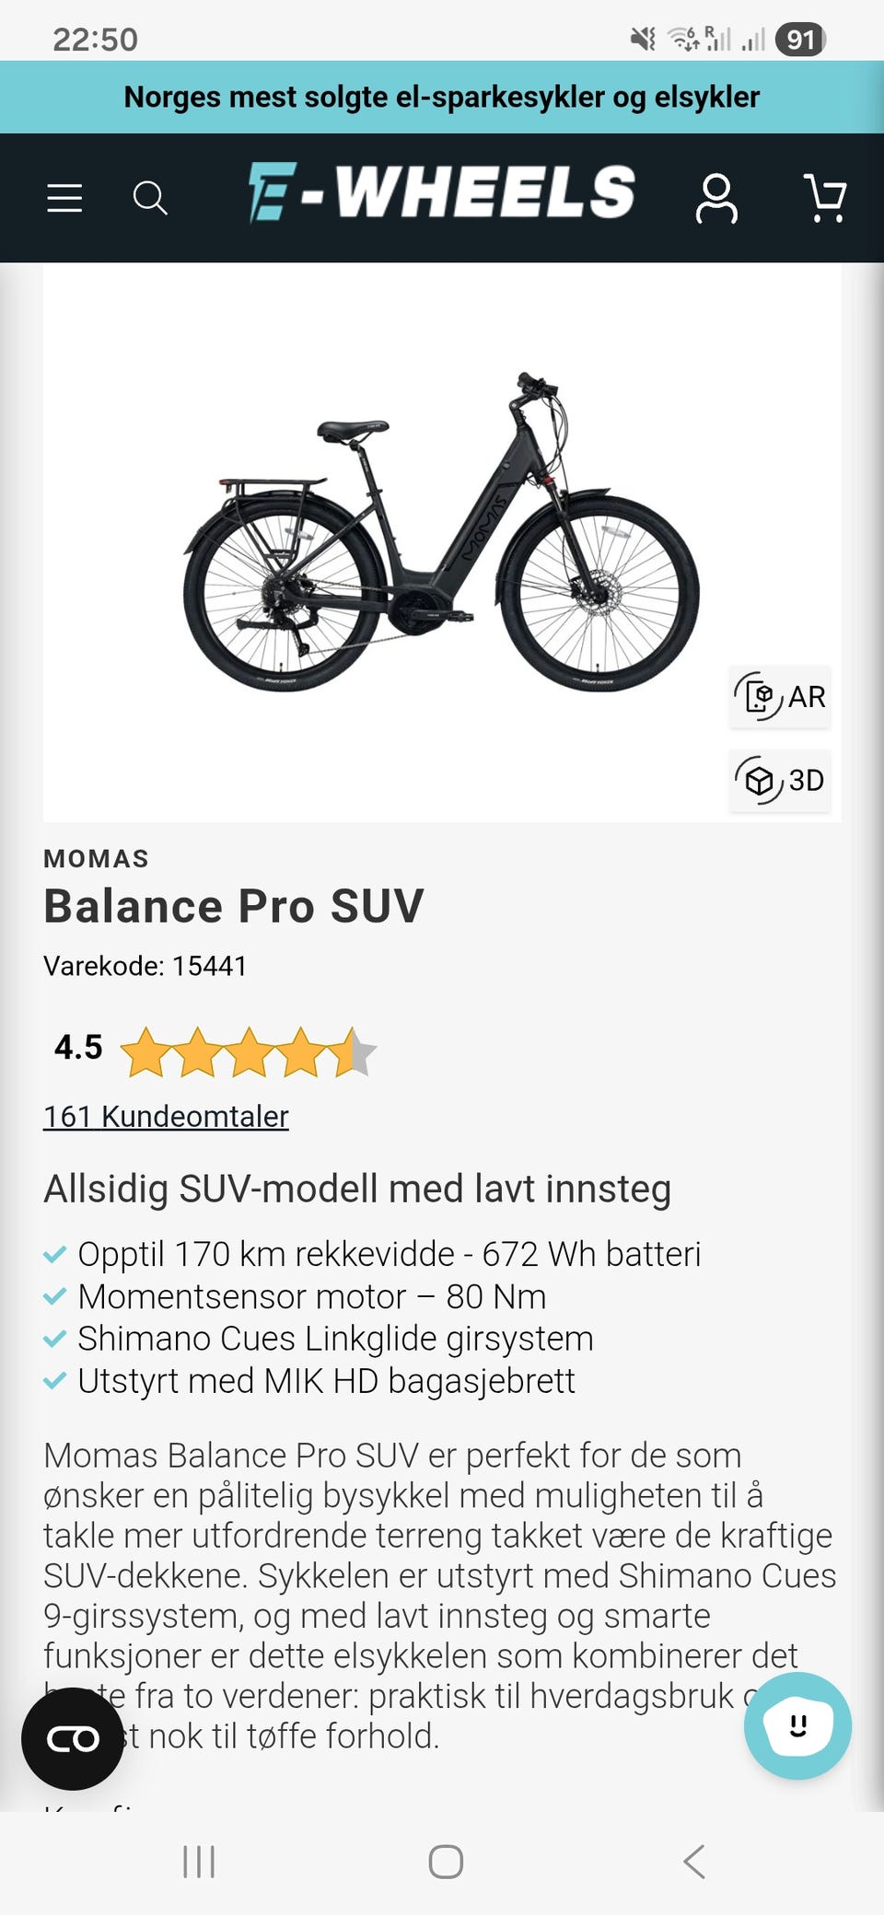Tap the top promo banner about el-sparkesykler
Viewport: 884px width, 1915px height.
(x=442, y=97)
